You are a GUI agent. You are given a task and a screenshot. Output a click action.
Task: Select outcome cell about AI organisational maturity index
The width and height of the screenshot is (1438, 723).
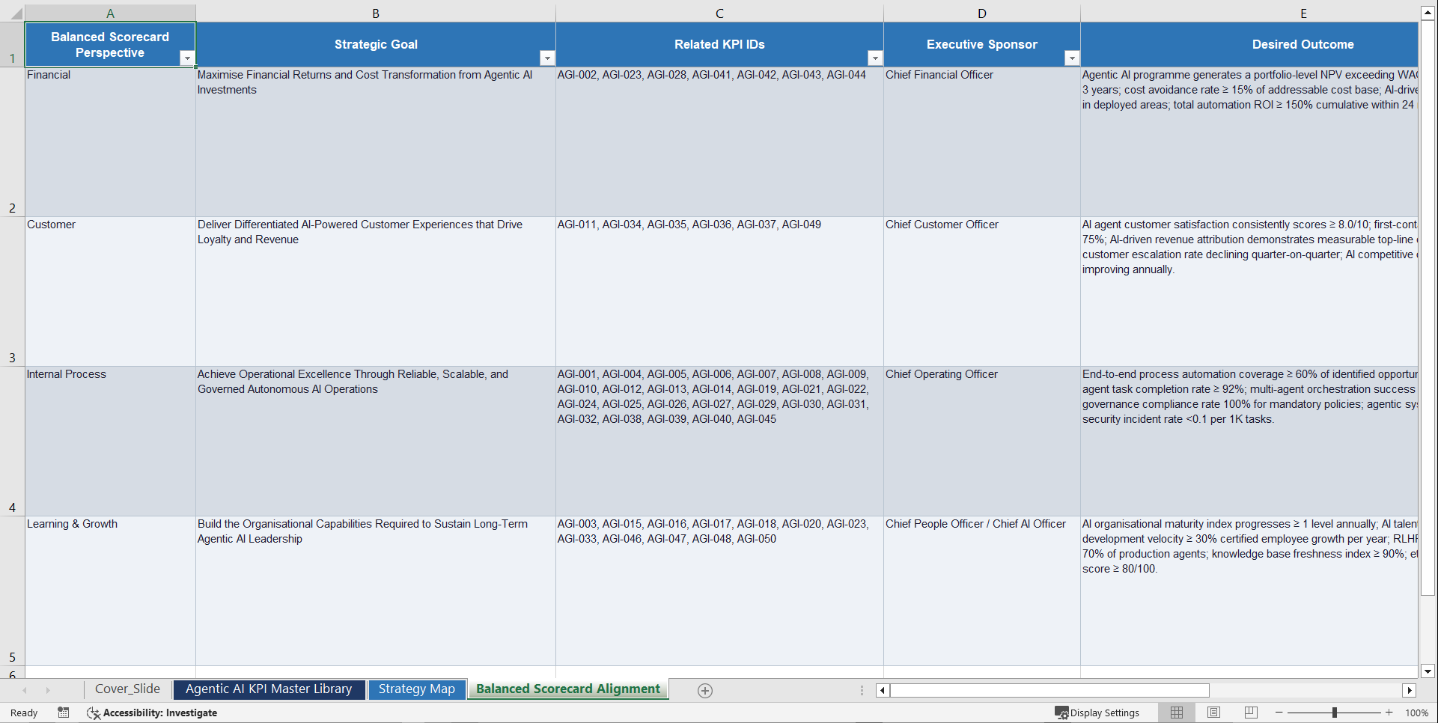coord(1249,591)
